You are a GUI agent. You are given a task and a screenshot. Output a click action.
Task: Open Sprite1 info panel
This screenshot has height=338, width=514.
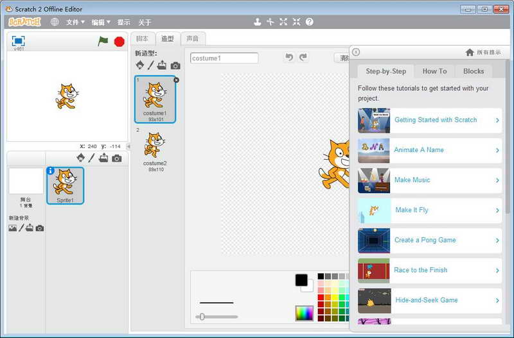[50, 171]
